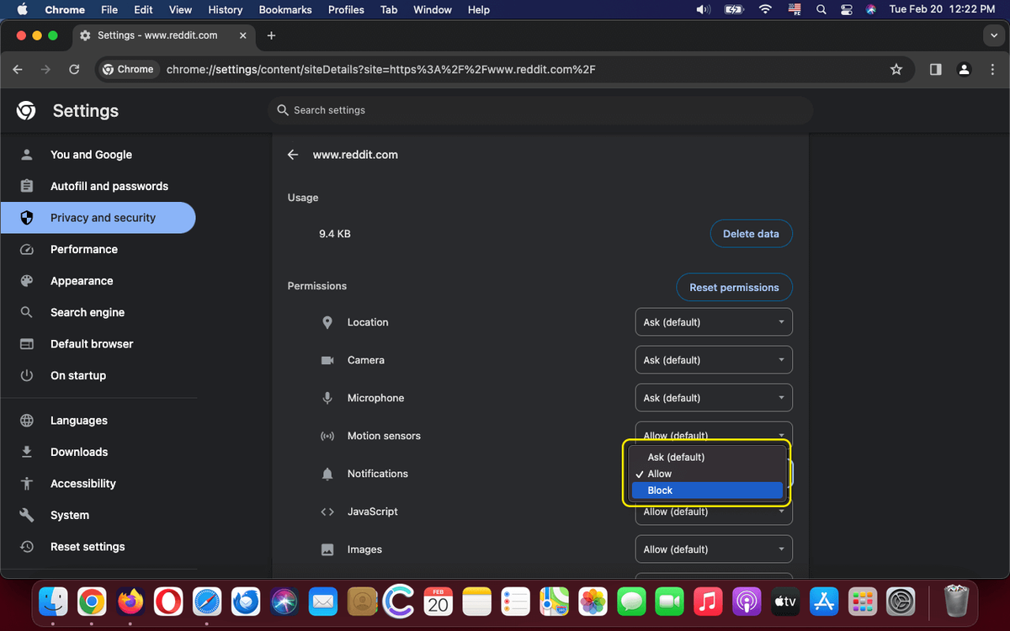Open the Apple menu
This screenshot has width=1010, height=631.
point(23,9)
